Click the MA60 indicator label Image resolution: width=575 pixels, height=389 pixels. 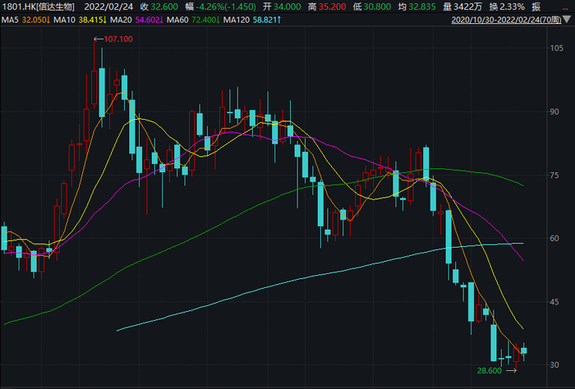point(178,20)
